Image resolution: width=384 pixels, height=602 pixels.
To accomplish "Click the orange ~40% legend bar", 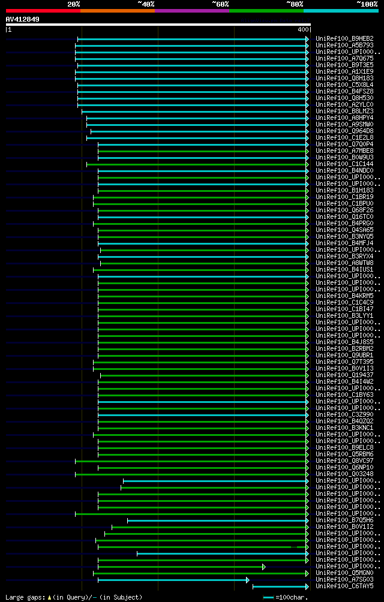I will (x=118, y=11).
